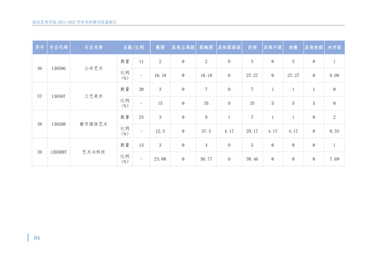Select the 未评级 column header
This screenshot has height=266, width=377.
coord(334,47)
